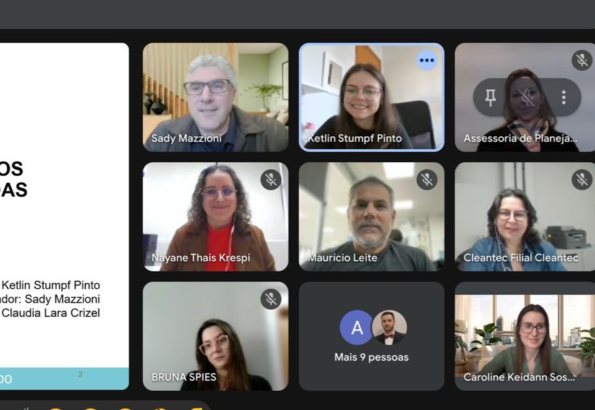Click muted mic icon on Mauricio Leite
Image resolution: width=595 pixels, height=410 pixels.
pos(427,179)
